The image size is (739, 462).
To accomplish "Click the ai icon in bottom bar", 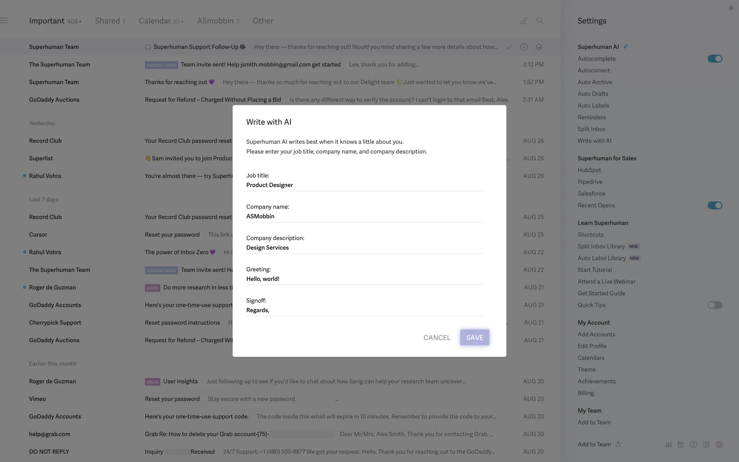I will (669, 444).
